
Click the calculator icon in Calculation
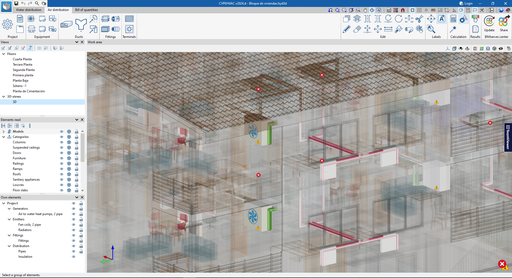click(453, 19)
